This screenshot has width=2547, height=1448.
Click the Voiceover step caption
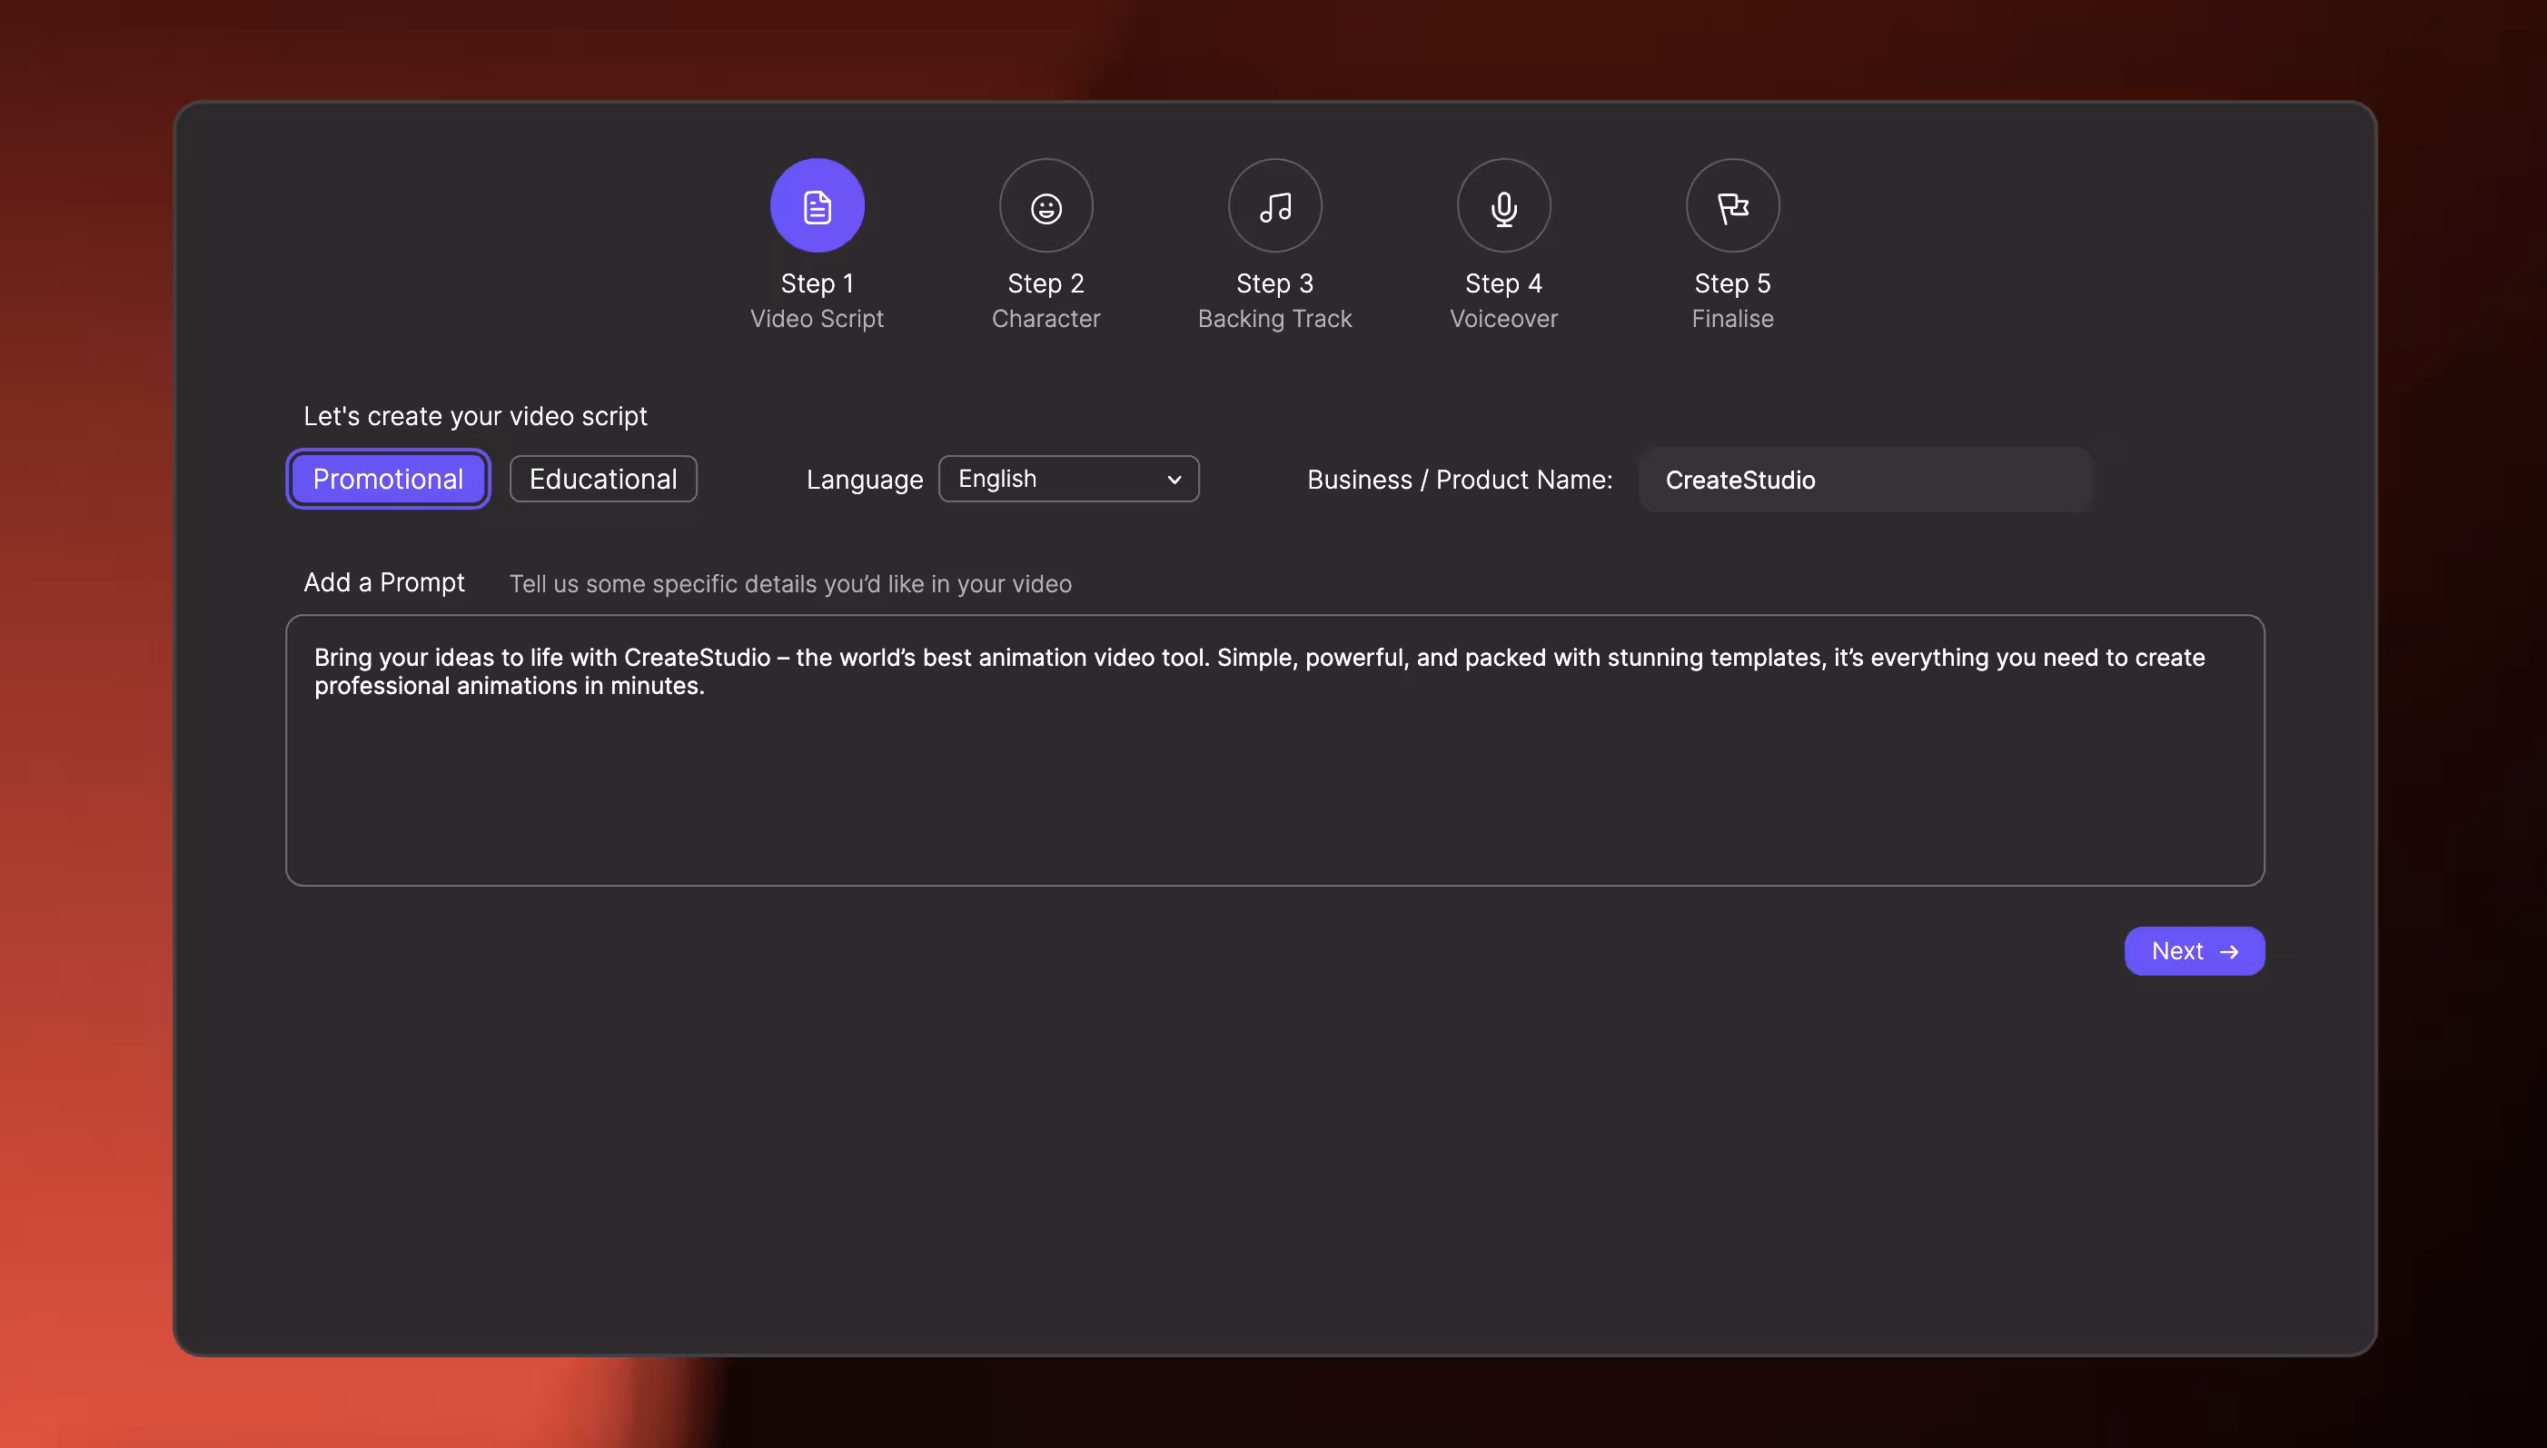1503,319
